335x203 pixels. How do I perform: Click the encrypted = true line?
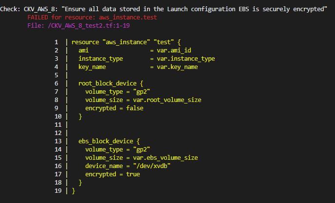[x=112, y=174]
